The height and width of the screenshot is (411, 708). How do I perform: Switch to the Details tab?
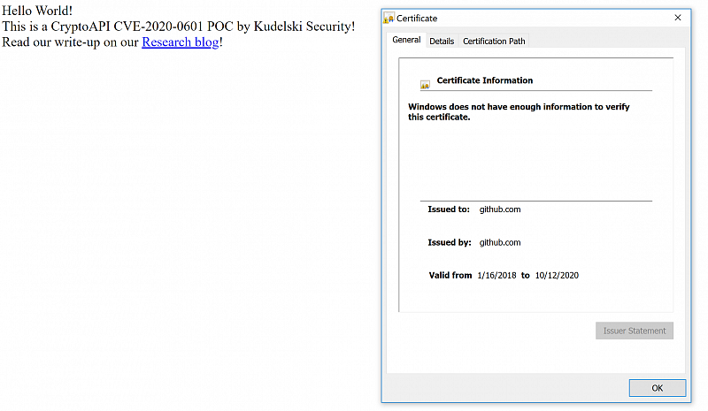coord(442,41)
